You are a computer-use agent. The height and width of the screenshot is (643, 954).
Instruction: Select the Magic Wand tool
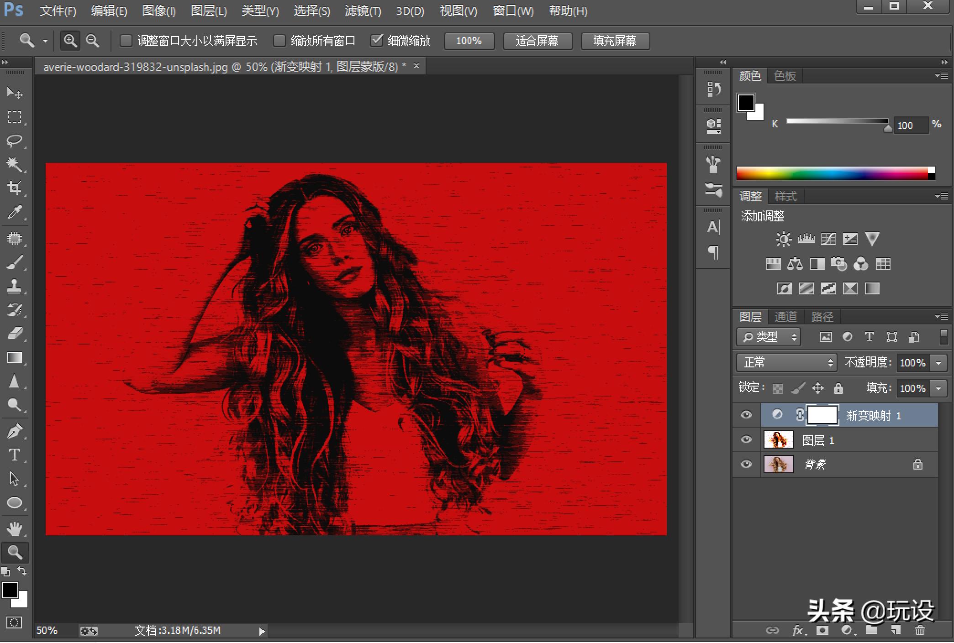[15, 164]
